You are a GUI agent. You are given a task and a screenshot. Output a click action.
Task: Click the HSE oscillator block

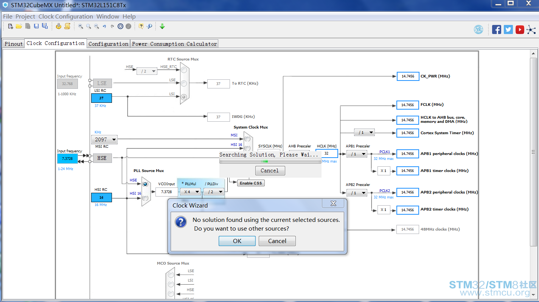(x=102, y=158)
